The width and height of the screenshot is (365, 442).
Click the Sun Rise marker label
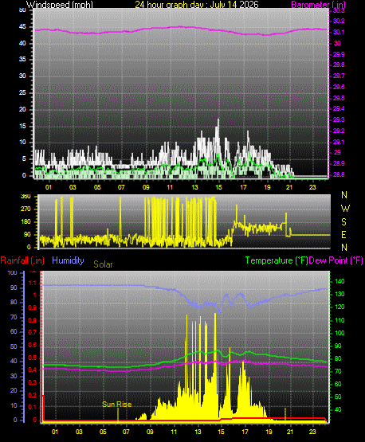pyautogui.click(x=117, y=405)
